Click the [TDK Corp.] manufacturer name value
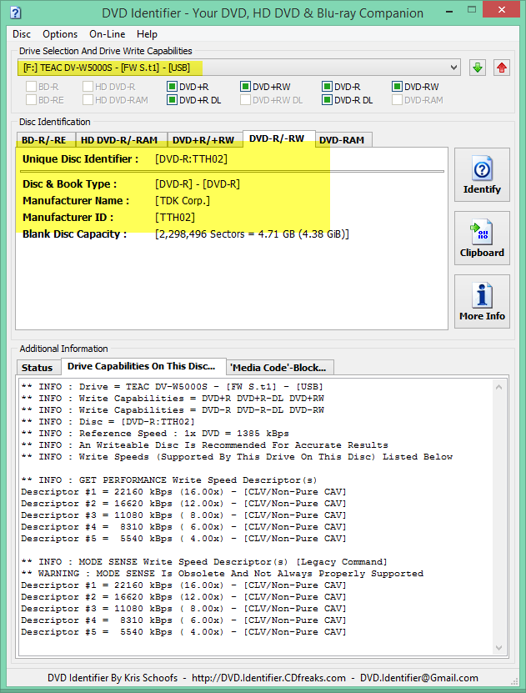This screenshot has width=526, height=693. click(x=183, y=201)
